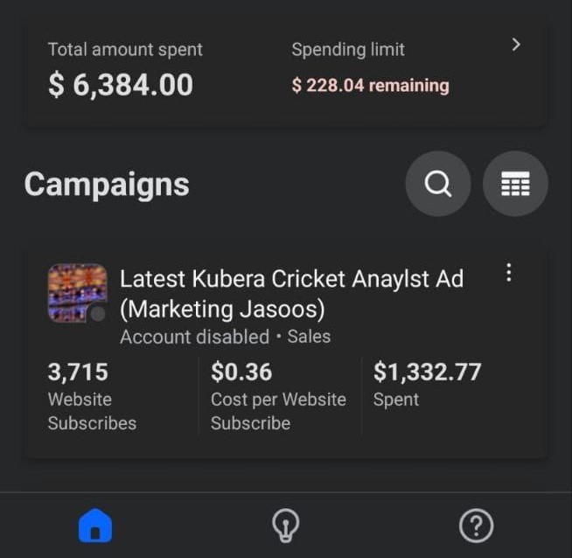Open the table columns view icon
The width and height of the screenshot is (572, 558).
coord(515,185)
